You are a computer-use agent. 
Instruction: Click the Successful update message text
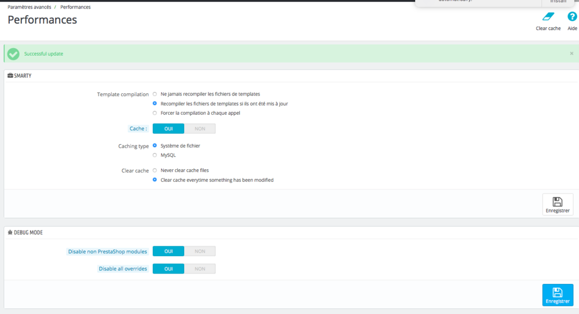(43, 54)
